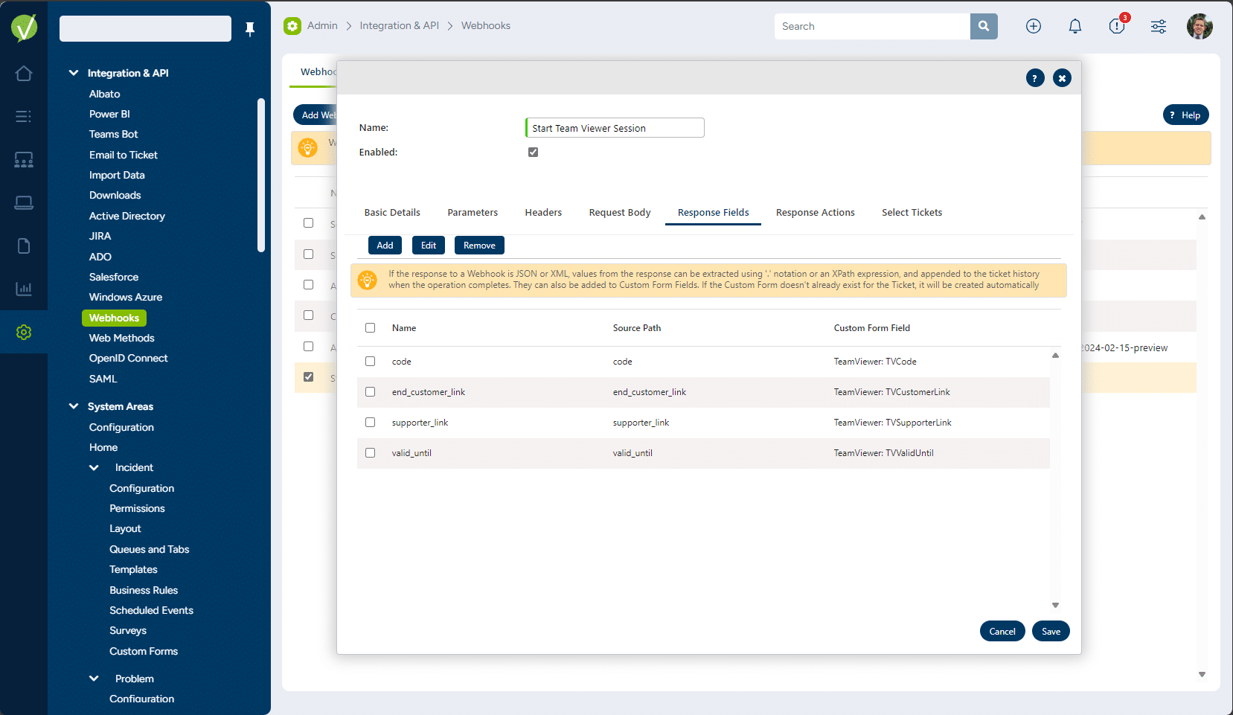Image resolution: width=1233 pixels, height=715 pixels.
Task: Click the alerts icon with badge 3
Action: tap(1116, 26)
